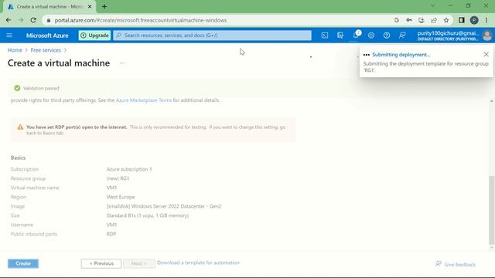Viewport: 495px width, 278px height.
Task: Click the share page icon in address bar
Action: (x=434, y=20)
